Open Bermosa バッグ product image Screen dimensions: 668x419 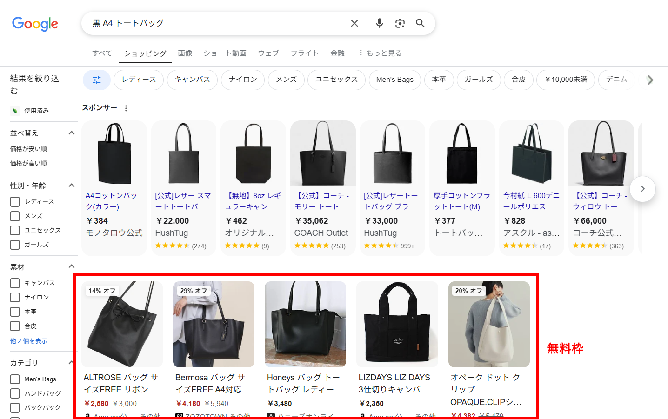tap(214, 324)
